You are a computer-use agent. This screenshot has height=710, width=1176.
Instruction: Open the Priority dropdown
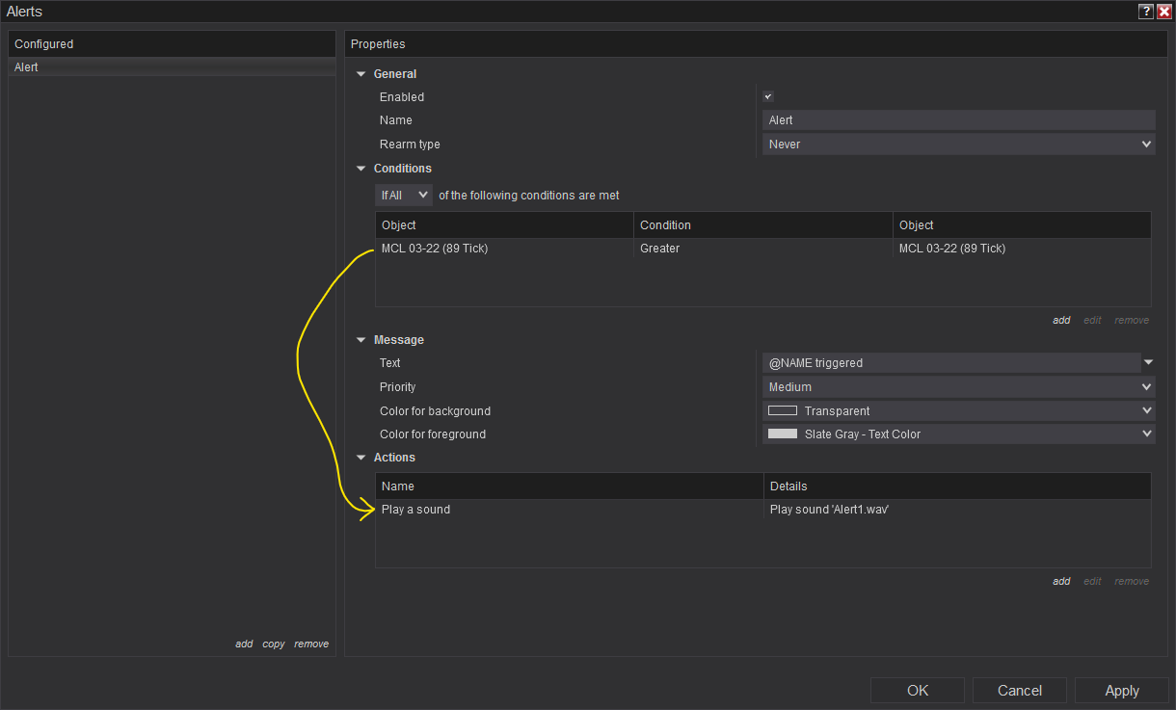tap(958, 387)
